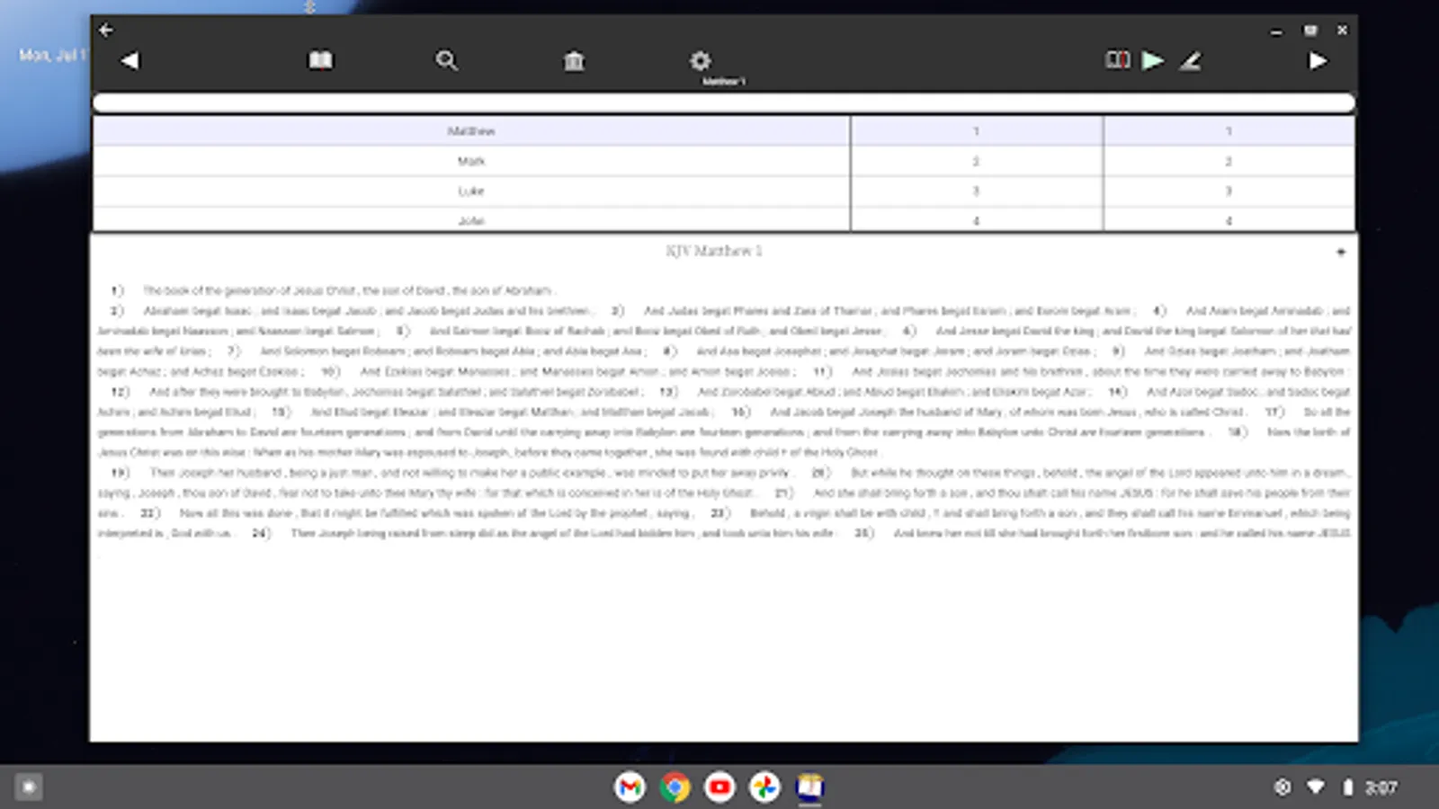Open Gmail from the shelf
1439x809 pixels.
630,787
